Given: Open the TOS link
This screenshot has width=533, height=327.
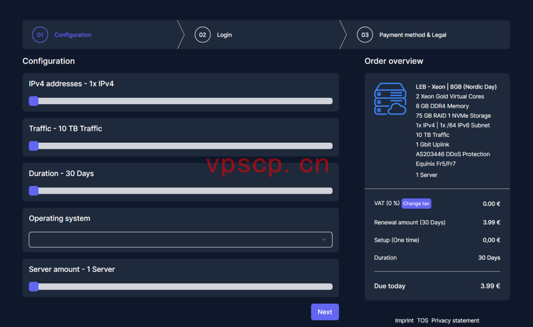Looking at the screenshot, I should pos(423,321).
